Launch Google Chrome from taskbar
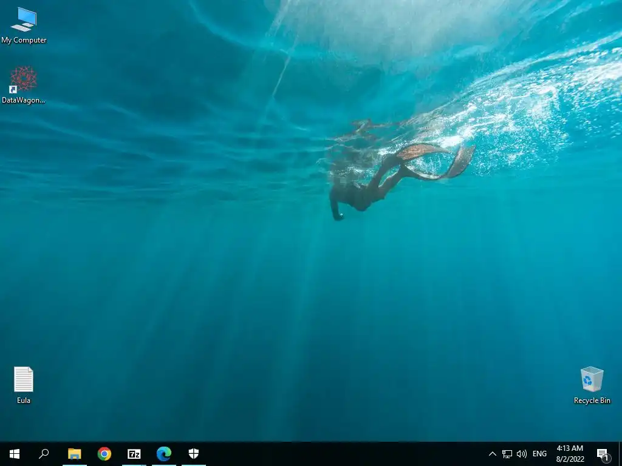This screenshot has height=466, width=622. coord(104,454)
